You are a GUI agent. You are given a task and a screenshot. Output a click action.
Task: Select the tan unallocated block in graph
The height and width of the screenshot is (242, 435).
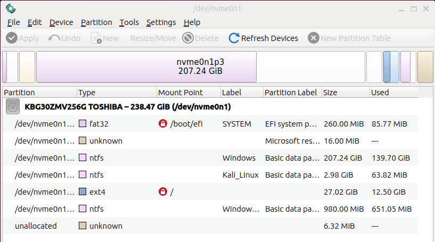425,67
